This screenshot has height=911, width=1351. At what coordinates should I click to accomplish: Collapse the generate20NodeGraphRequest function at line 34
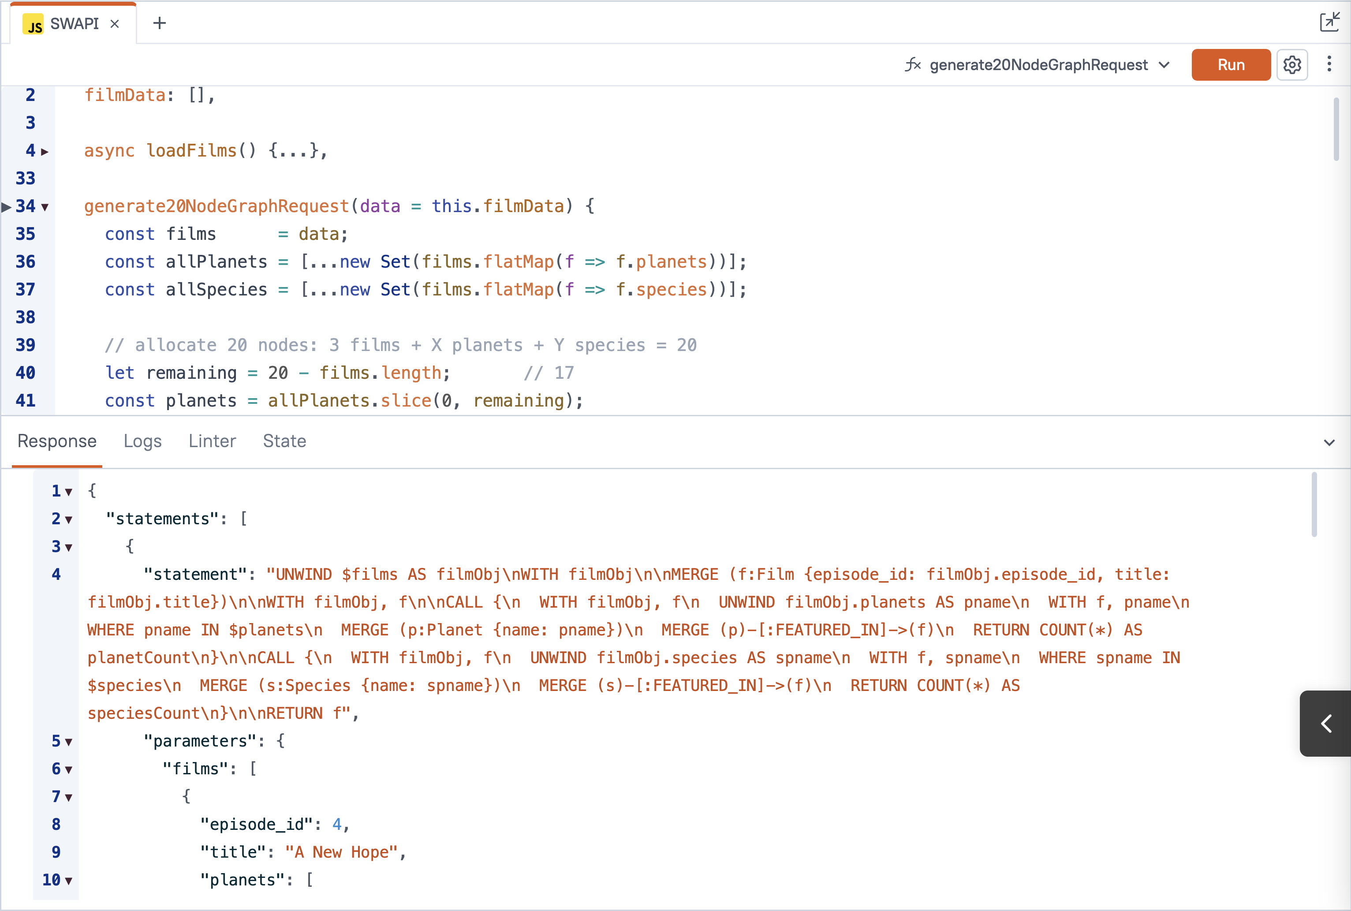point(45,207)
